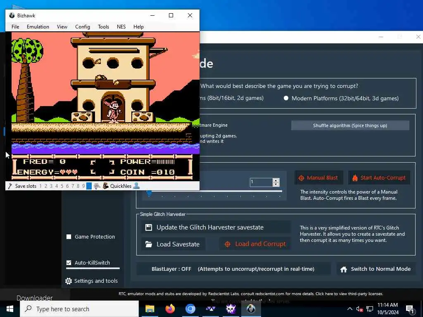Click Update the Glitch Harvester savestate
Screen dimensions: 423x317
(216, 227)
